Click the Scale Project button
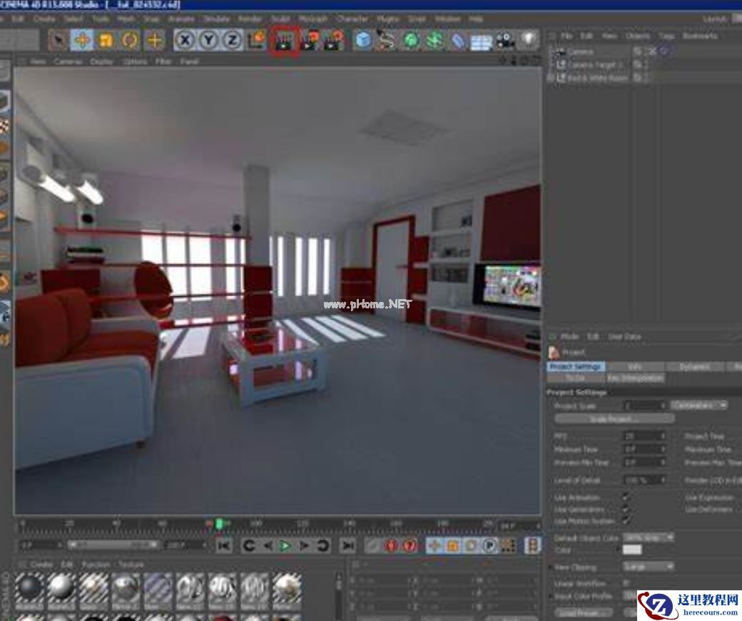The image size is (742, 621). click(615, 420)
